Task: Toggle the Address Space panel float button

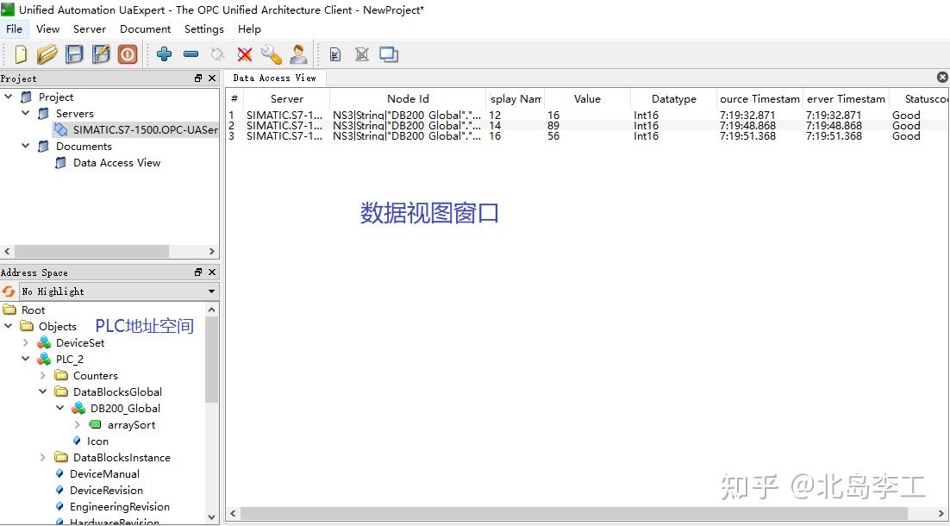Action: 197,272
